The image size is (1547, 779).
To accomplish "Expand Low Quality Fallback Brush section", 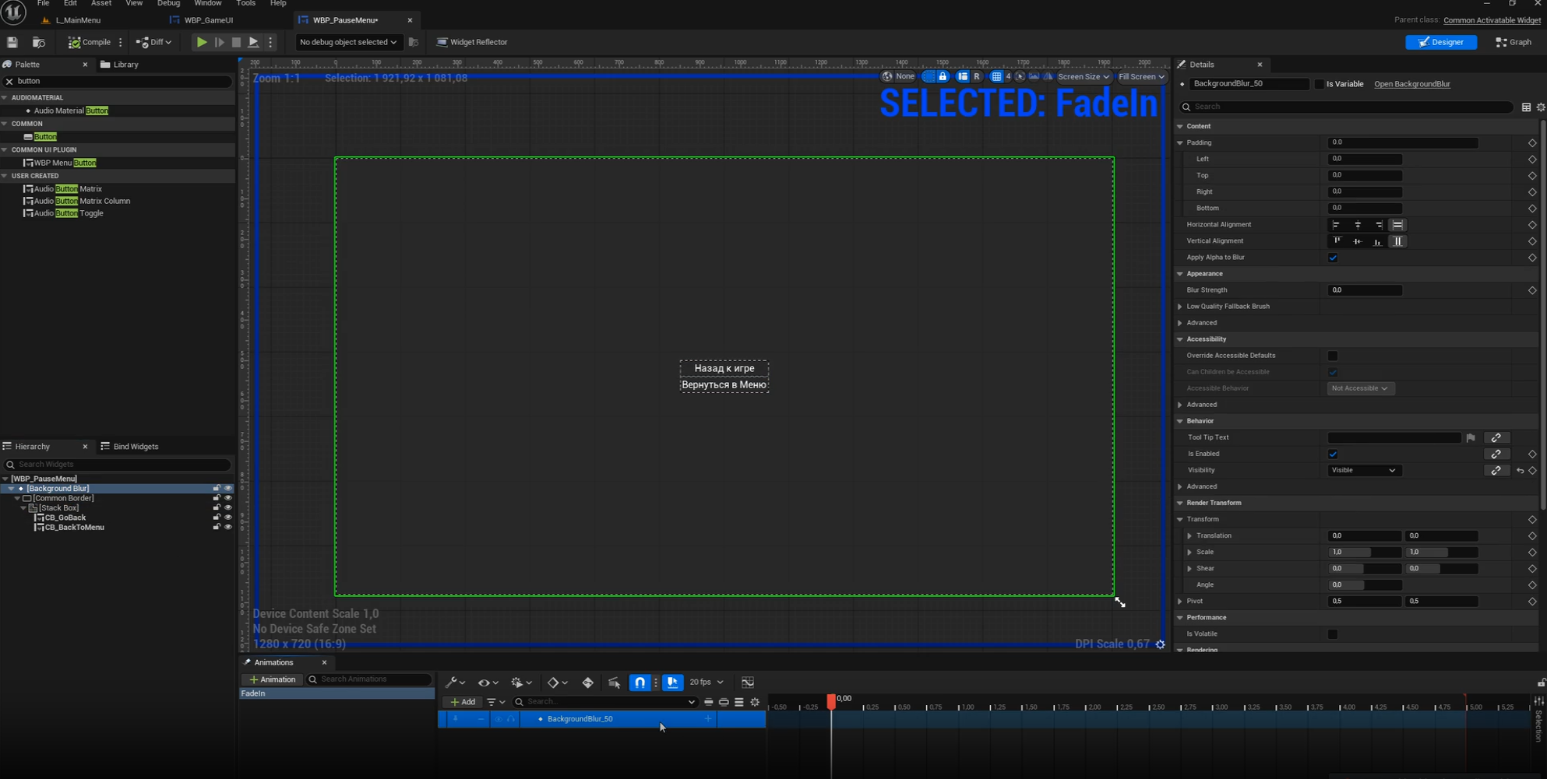I will (x=1181, y=307).
